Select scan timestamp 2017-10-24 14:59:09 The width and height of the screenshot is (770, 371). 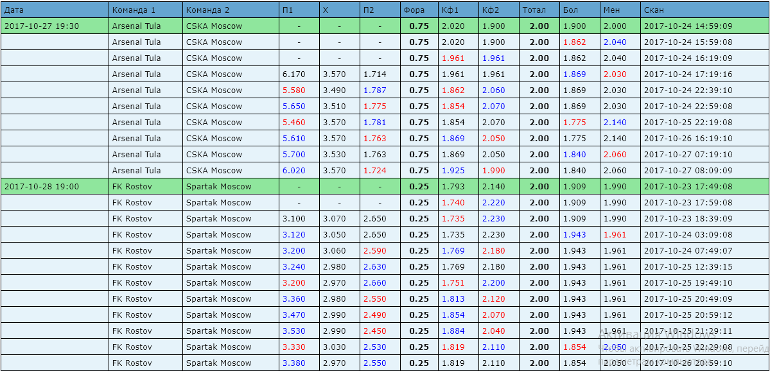[x=687, y=26]
